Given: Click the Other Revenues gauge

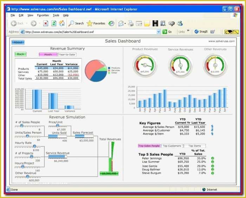Looking at the screenshot, I should [215, 65].
